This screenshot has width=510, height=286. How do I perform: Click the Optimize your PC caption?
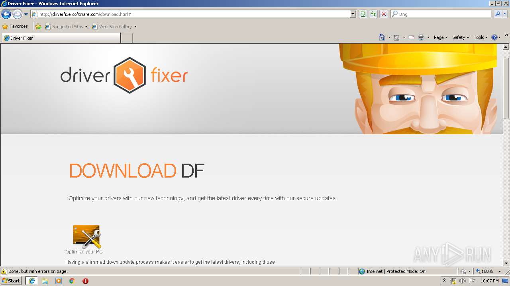[84, 252]
